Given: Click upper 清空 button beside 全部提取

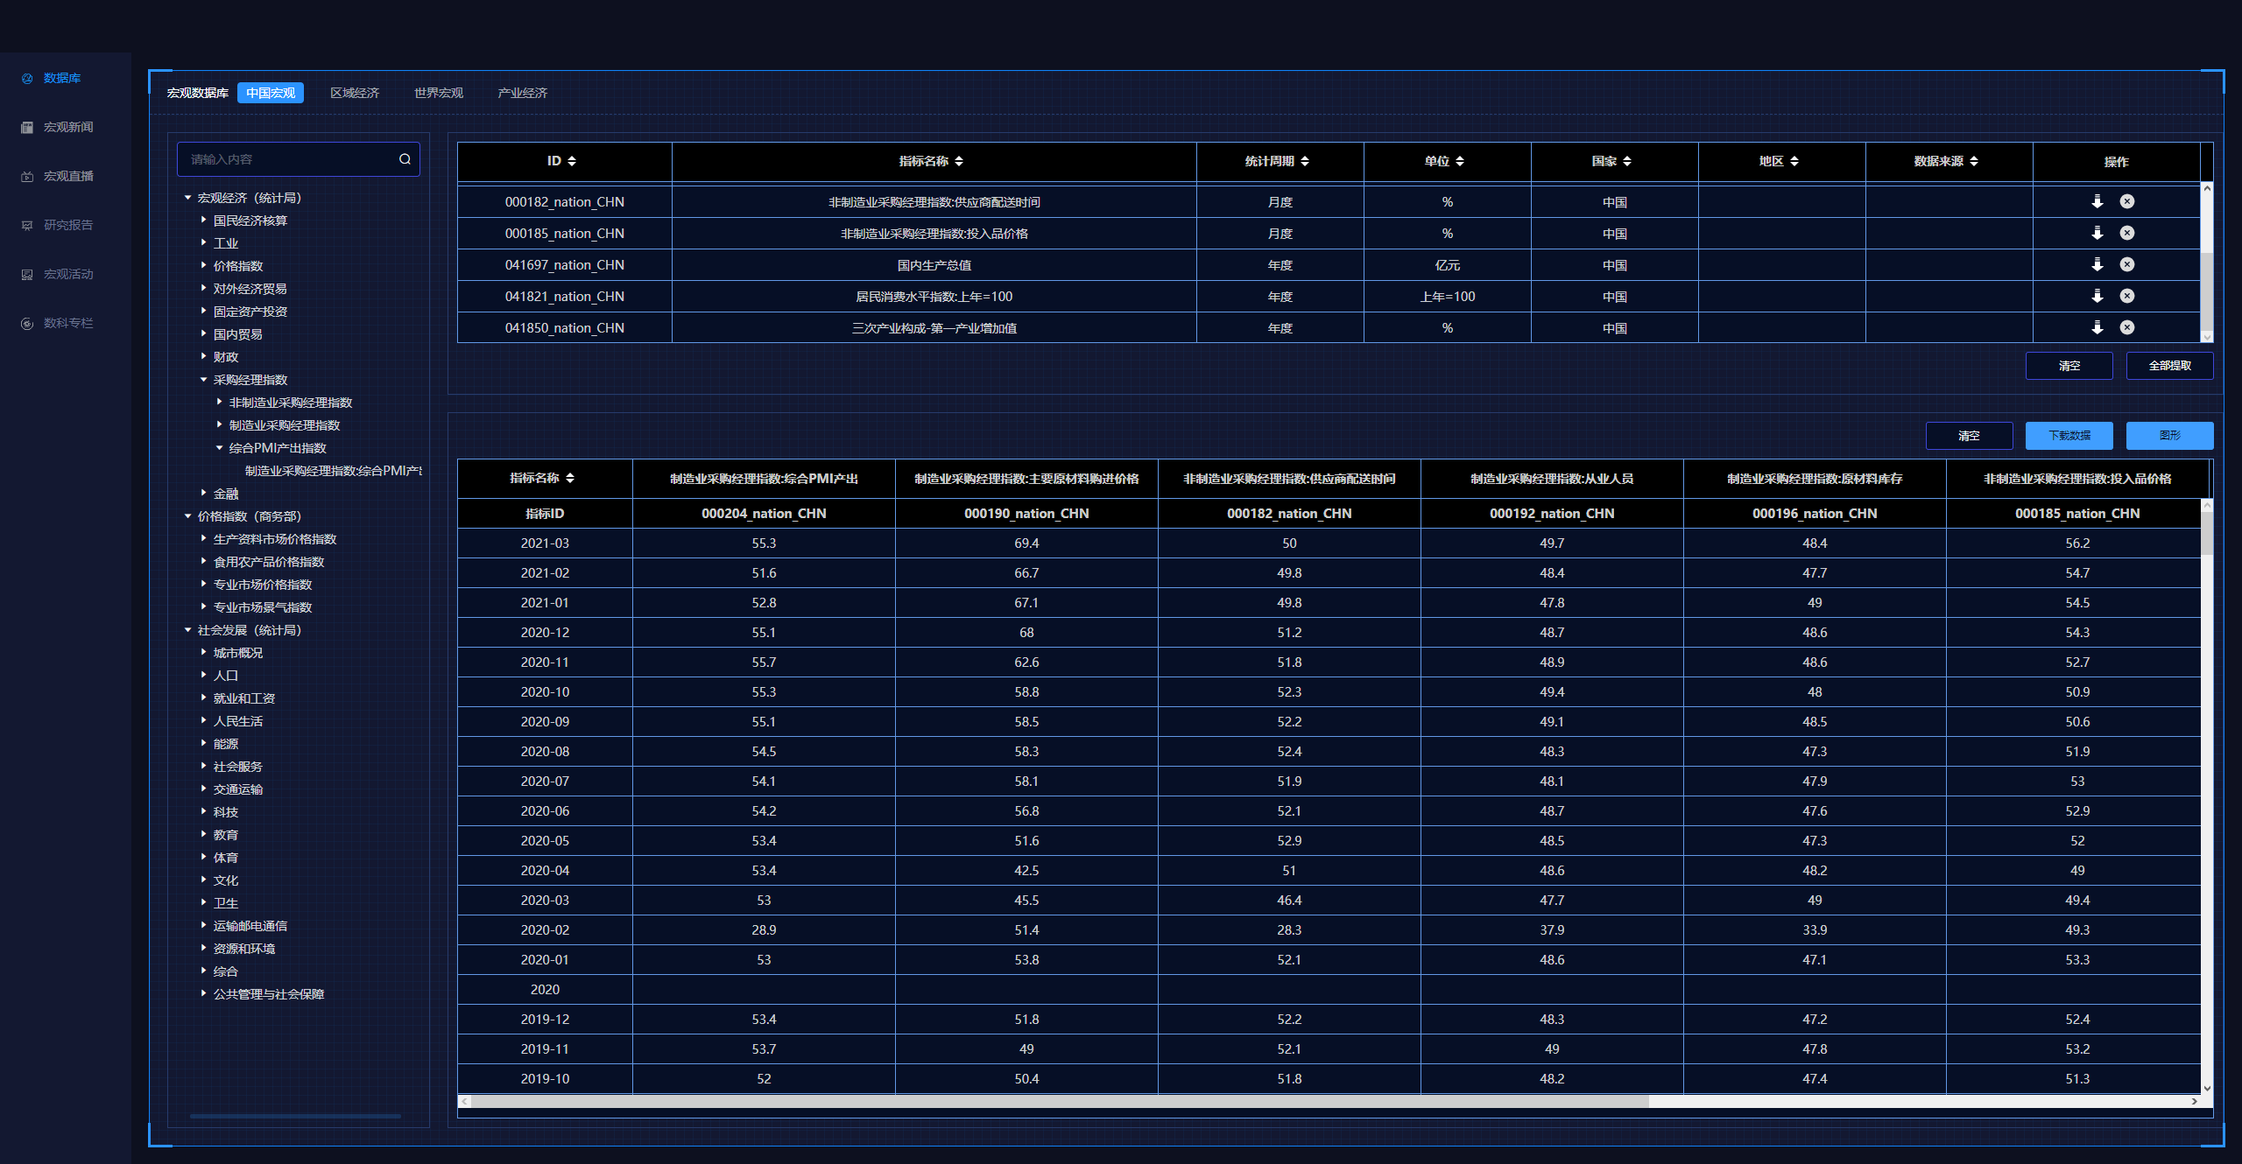Looking at the screenshot, I should (x=2069, y=366).
